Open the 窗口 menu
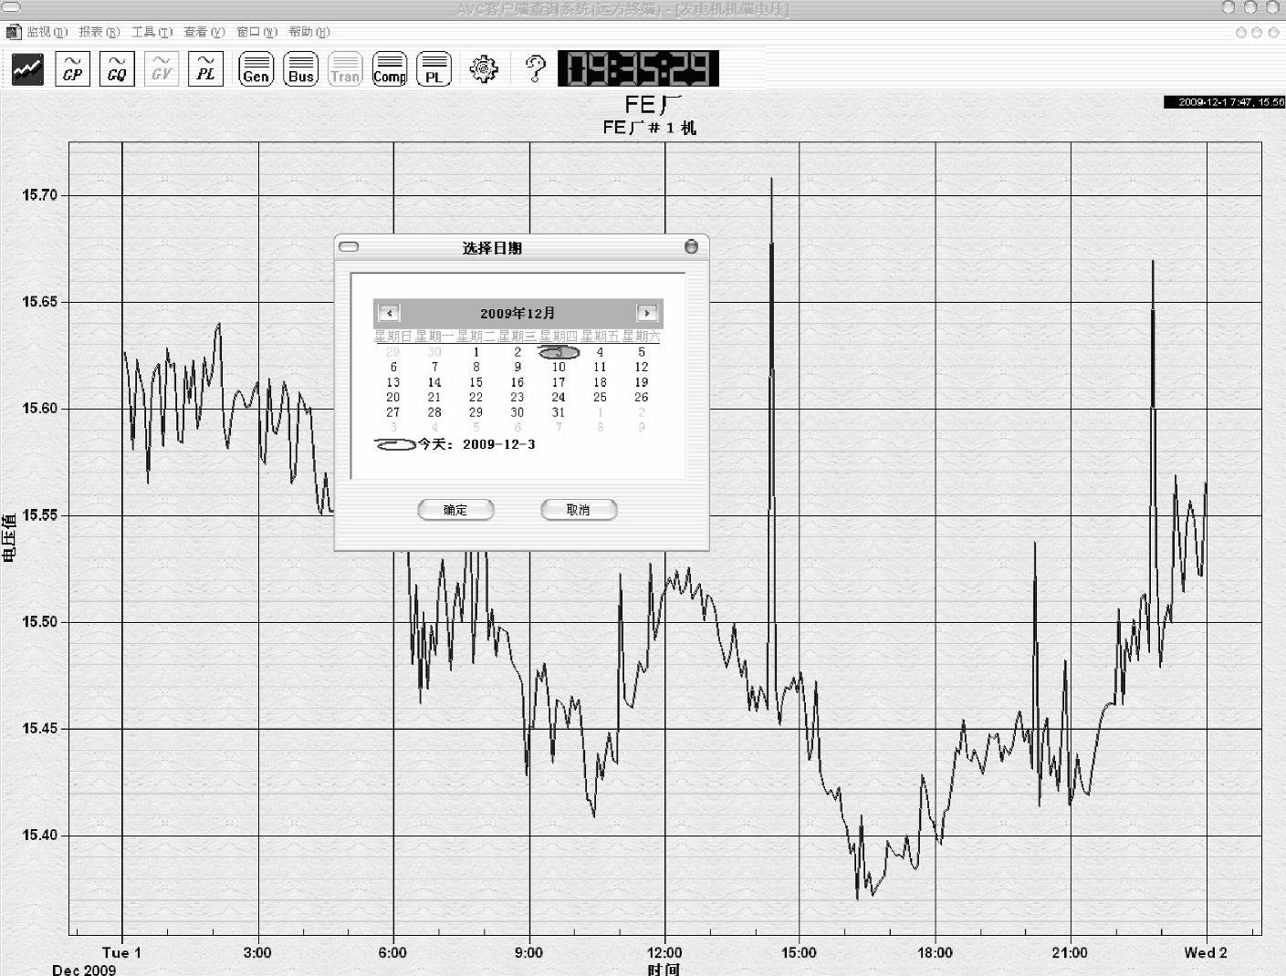Screen dimensions: 1286x976 (256, 32)
